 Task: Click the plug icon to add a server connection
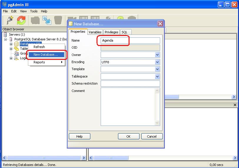click(x=10, y=20)
